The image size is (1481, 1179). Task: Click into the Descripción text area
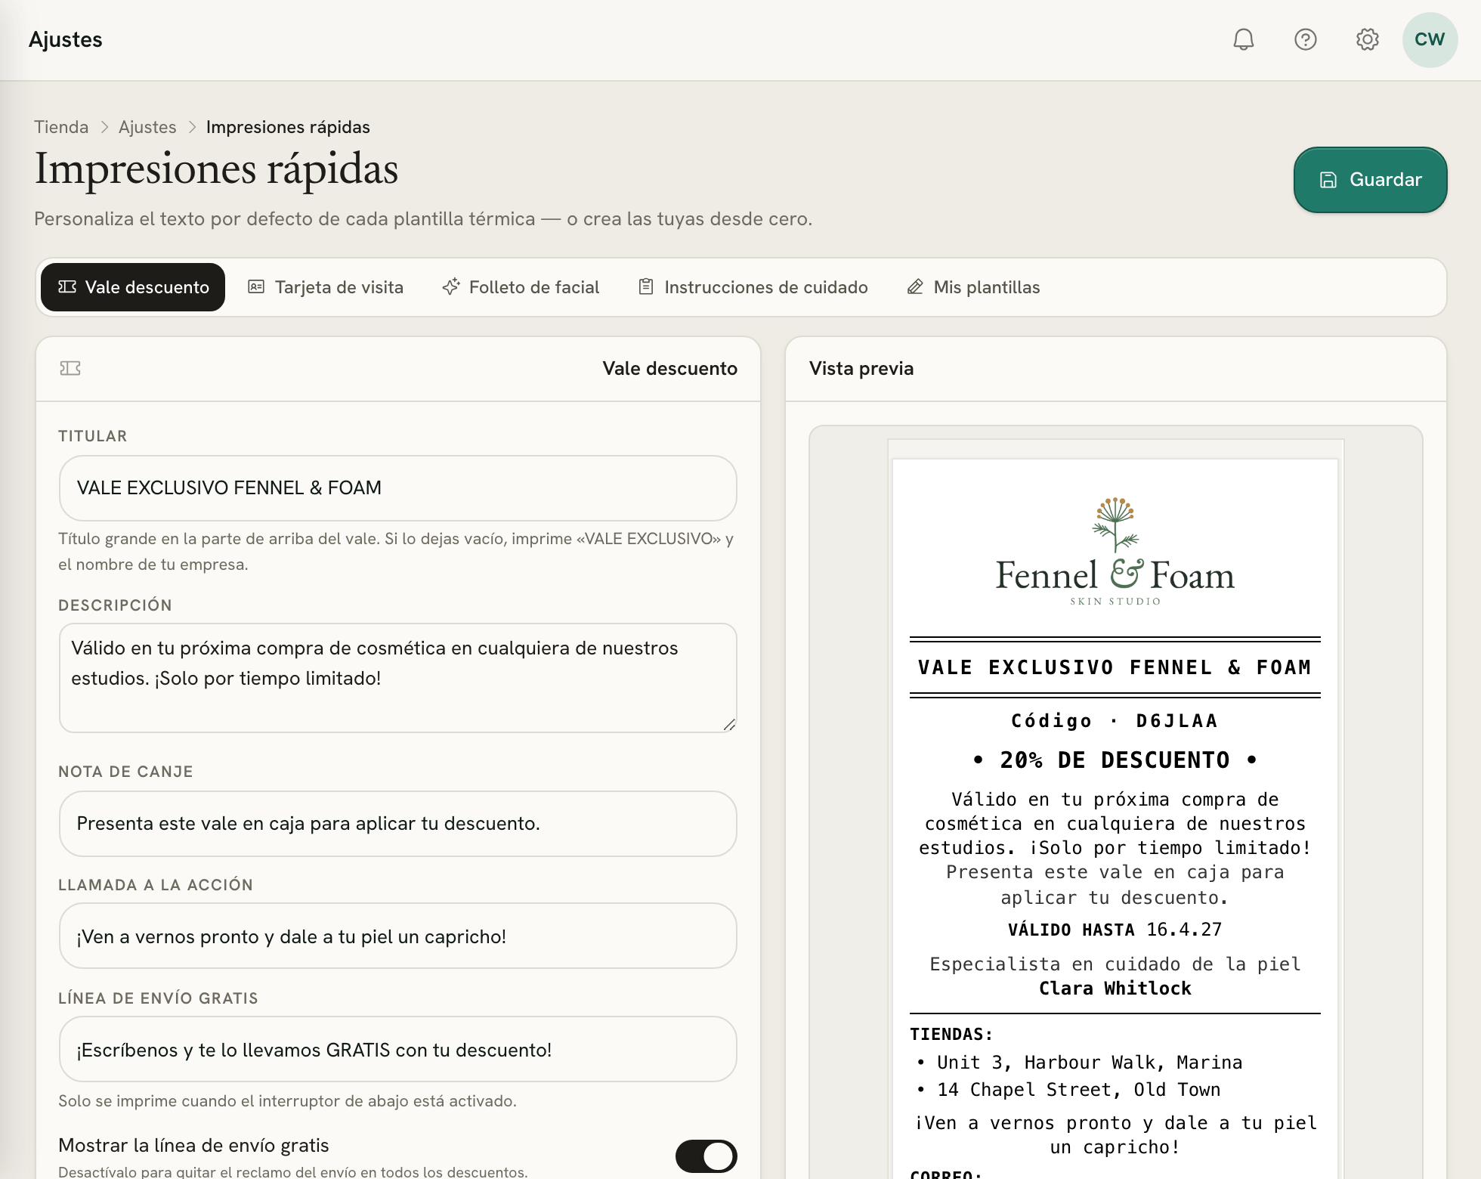click(x=398, y=678)
